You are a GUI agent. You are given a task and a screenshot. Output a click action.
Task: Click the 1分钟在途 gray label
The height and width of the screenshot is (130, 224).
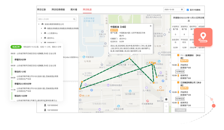pyautogui.click(x=180, y=110)
